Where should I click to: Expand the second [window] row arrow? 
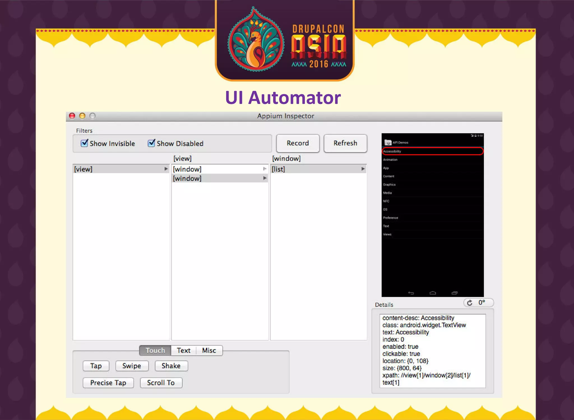click(x=265, y=178)
